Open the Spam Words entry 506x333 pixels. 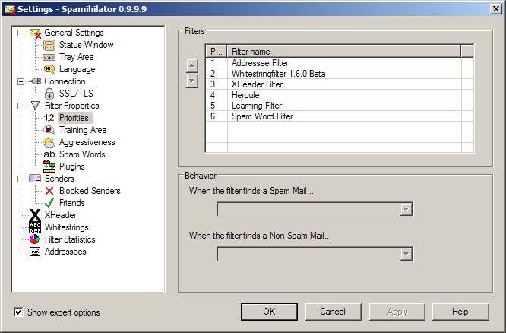tap(82, 154)
